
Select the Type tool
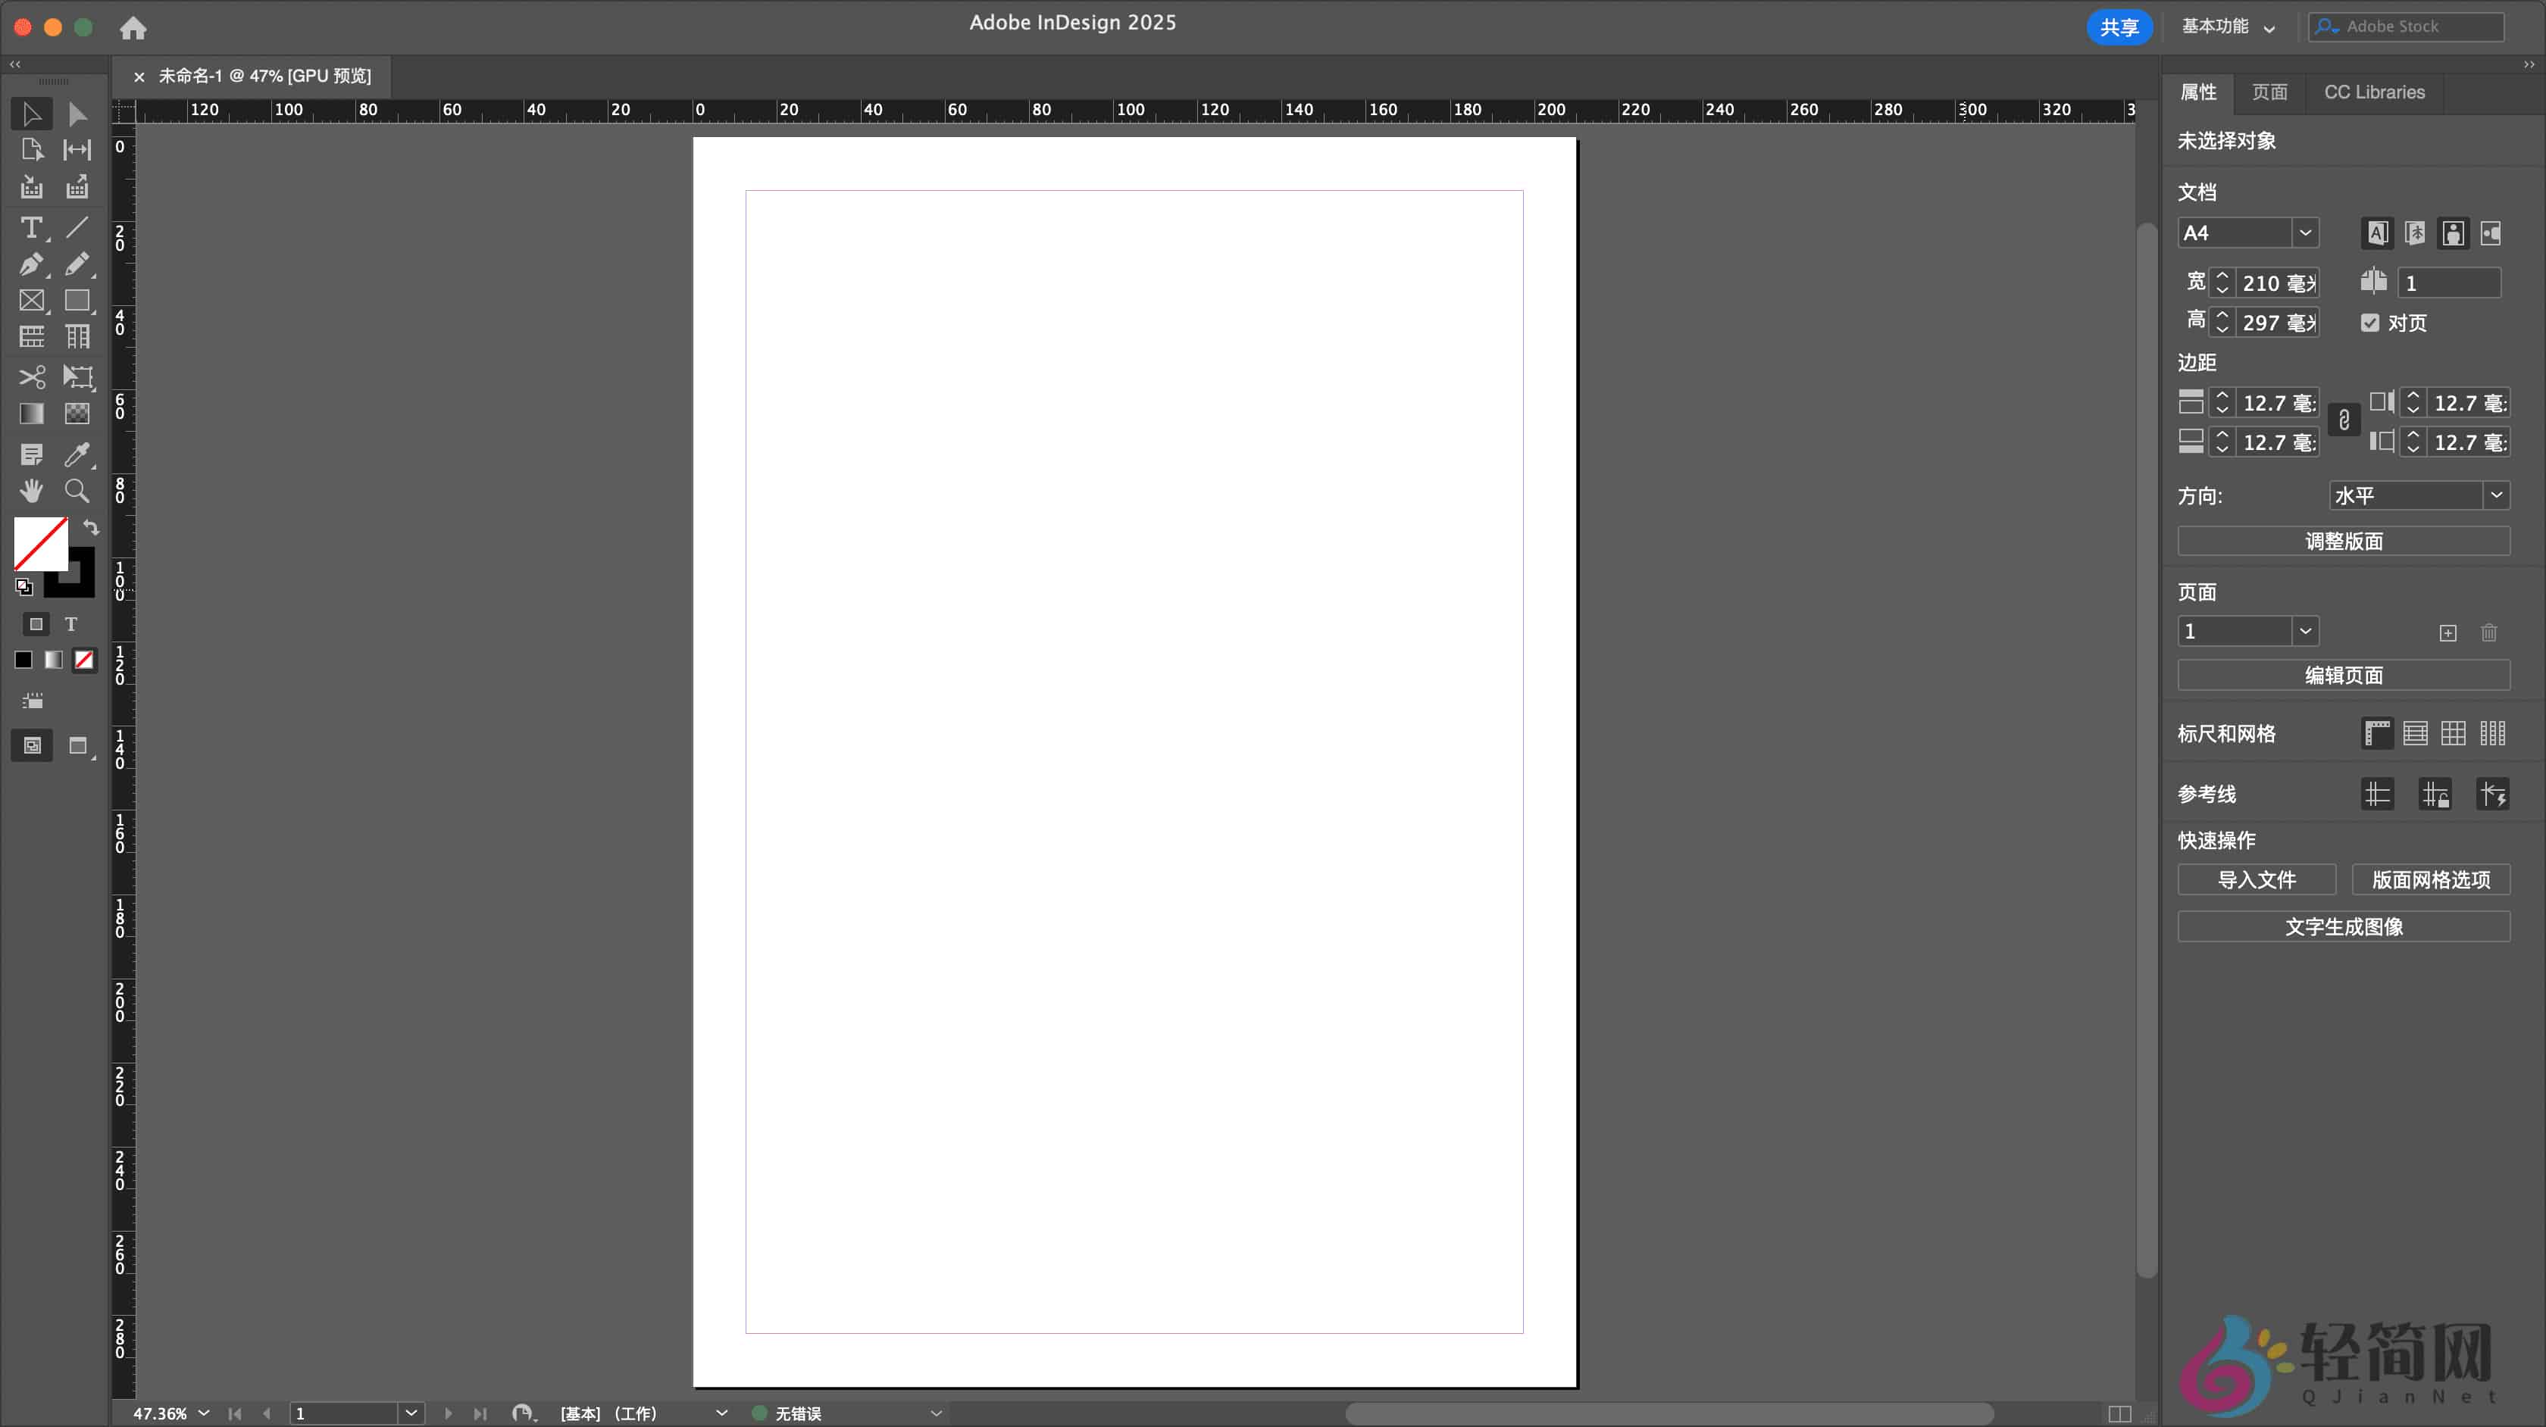tap(30, 228)
